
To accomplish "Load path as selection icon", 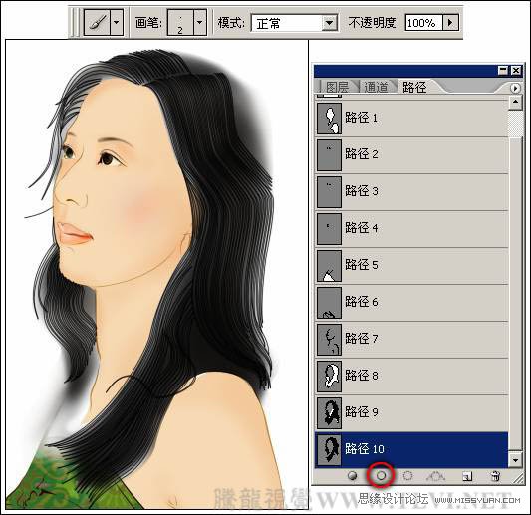I will pos(408,476).
